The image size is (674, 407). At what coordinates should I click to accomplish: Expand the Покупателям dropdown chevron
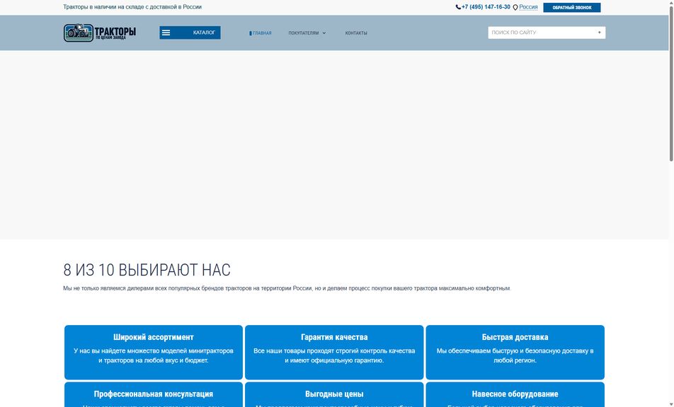pyautogui.click(x=324, y=33)
